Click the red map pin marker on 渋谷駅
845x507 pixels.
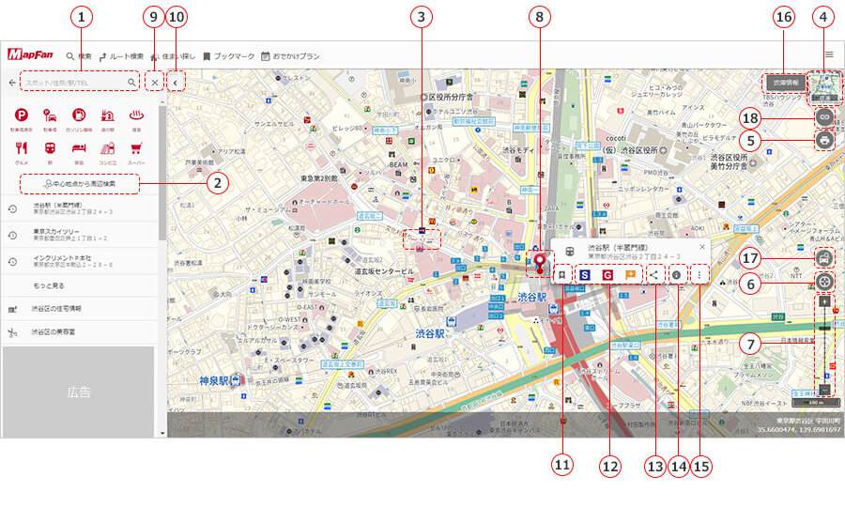tap(540, 264)
